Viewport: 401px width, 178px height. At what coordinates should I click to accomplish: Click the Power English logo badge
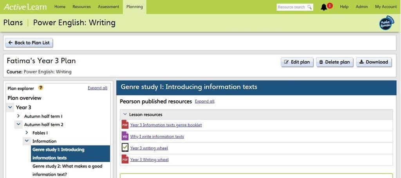[x=387, y=23]
